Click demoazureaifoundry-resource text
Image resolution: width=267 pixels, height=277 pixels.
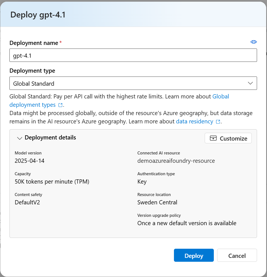click(176, 161)
